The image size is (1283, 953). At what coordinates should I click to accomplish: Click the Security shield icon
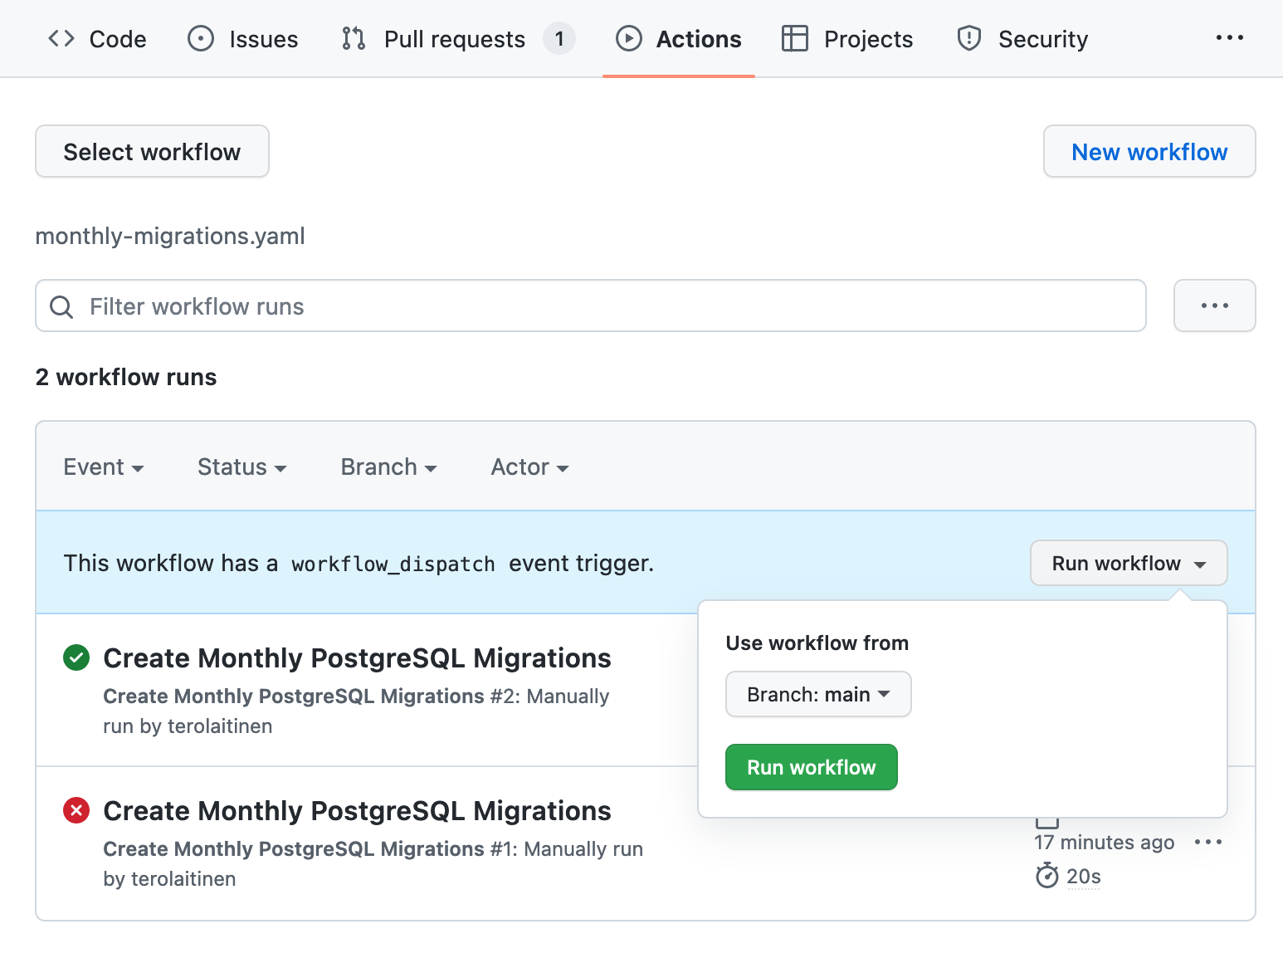pyautogui.click(x=969, y=38)
